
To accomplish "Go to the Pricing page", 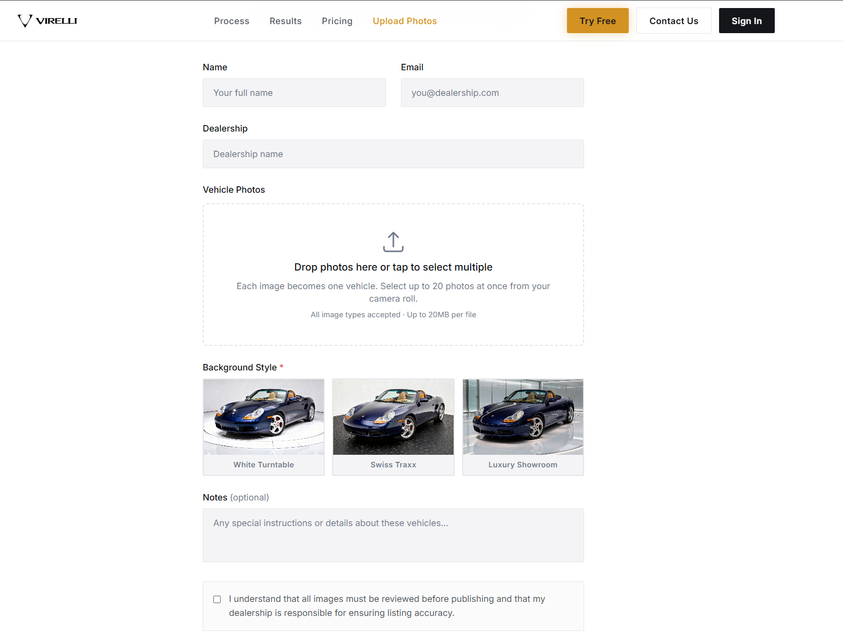I will click(337, 21).
